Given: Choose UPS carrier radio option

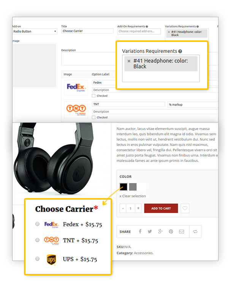Looking at the screenshot, I should (x=37, y=259).
